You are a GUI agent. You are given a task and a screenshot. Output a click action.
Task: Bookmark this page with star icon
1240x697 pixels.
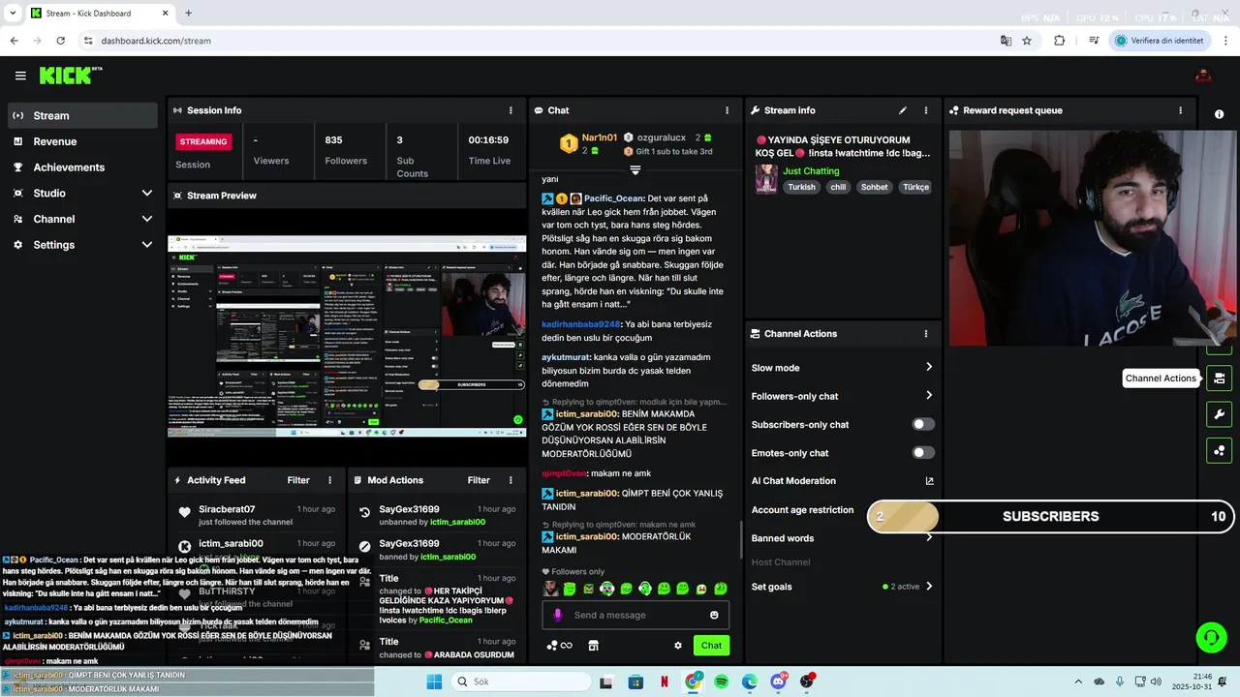coord(1027,41)
